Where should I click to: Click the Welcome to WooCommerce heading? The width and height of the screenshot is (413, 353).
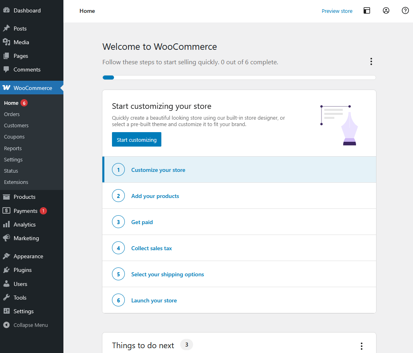coord(160,47)
